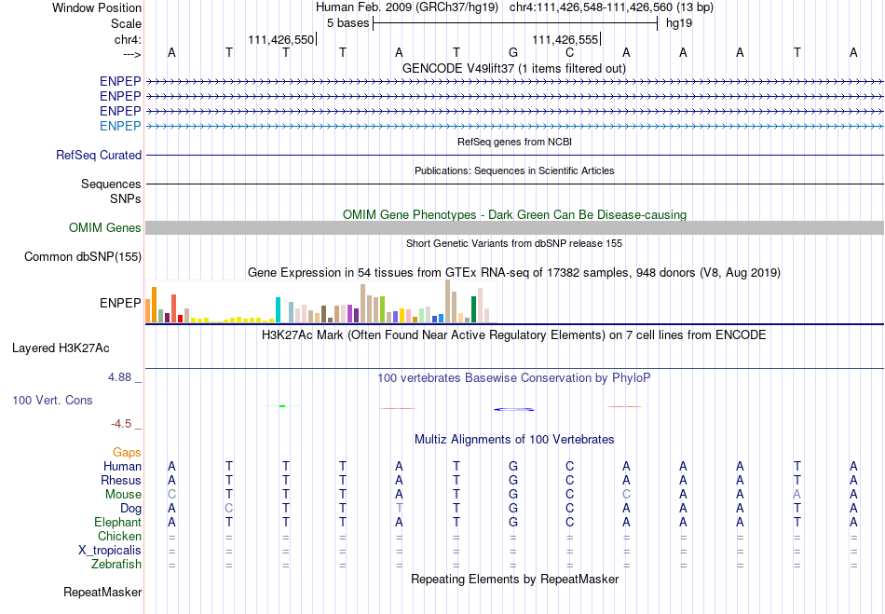Open the OMIM Genes track label
The height and width of the screenshot is (614, 885).
point(105,228)
